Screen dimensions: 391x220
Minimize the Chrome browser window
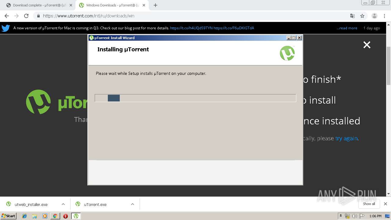pos(365,2)
